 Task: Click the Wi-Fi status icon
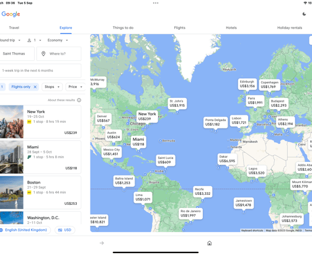[305, 3]
